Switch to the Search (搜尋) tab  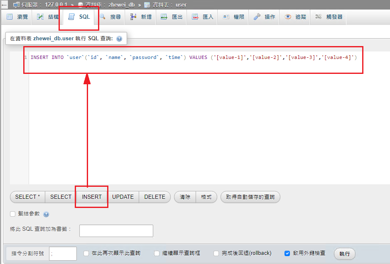pos(110,17)
